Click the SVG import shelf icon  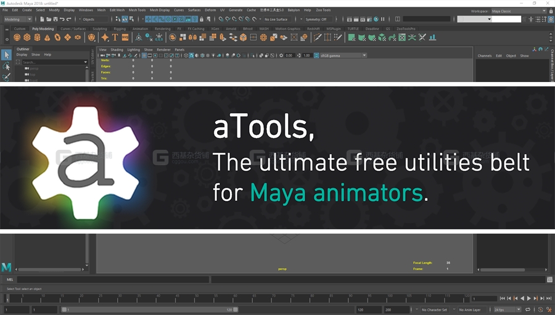125,37
